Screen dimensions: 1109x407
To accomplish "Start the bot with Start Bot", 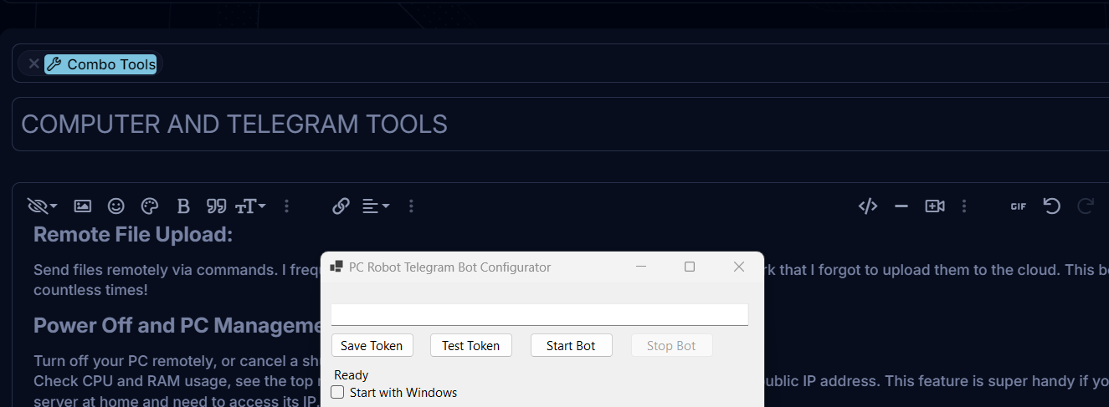I will [571, 345].
